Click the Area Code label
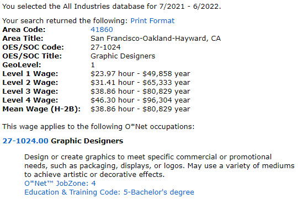Screen dimensions: 298x199 (24, 29)
